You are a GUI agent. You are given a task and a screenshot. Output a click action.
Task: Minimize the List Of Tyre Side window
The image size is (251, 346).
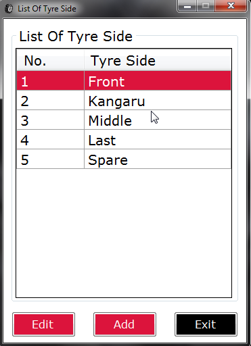coord(187,5)
